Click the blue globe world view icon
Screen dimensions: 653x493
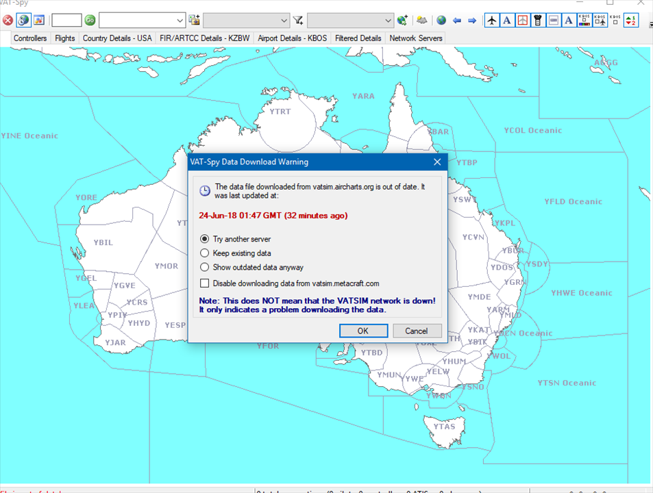tap(441, 20)
